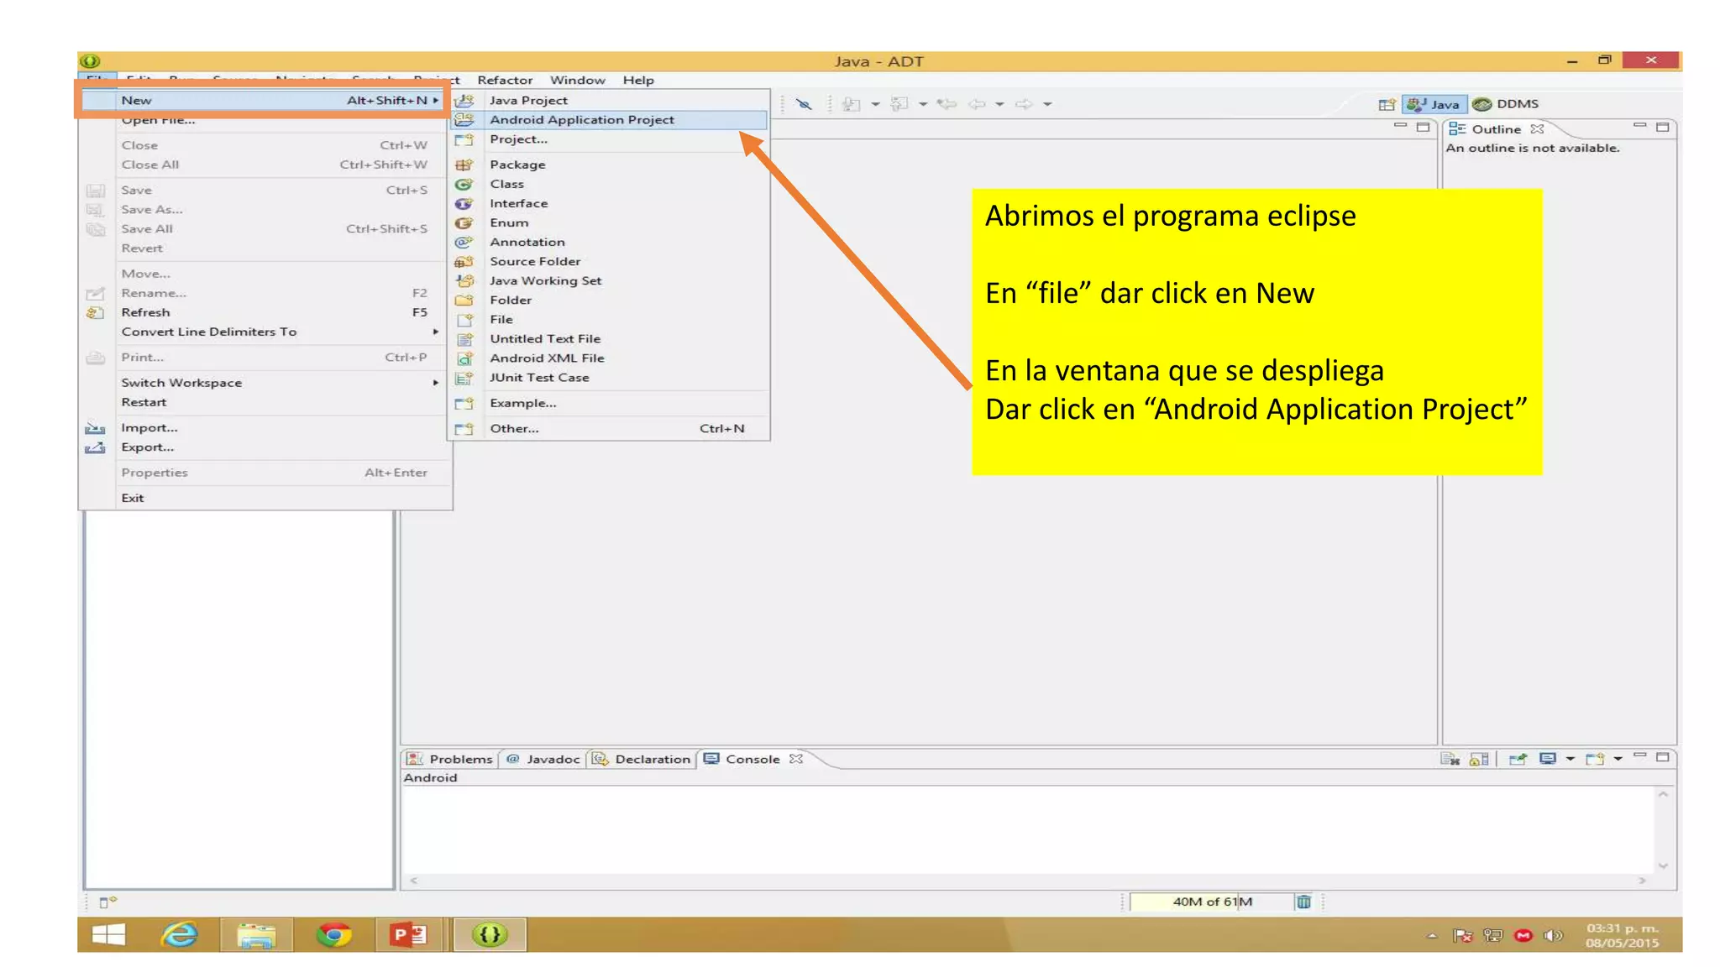Minimize the Outline panel
Viewport: 1720px width, 967px height.
[1639, 126]
